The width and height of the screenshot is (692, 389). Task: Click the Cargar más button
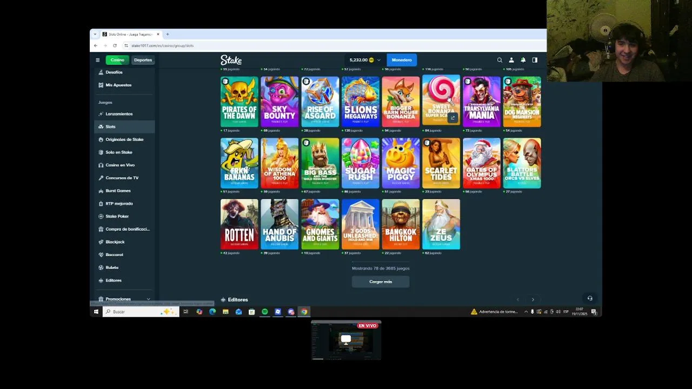click(x=381, y=281)
